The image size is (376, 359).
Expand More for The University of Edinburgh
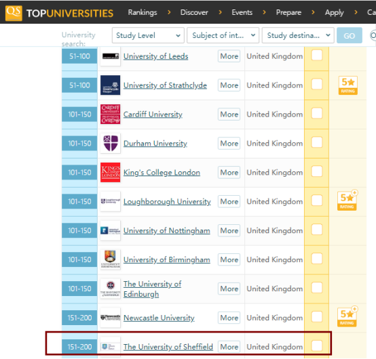pyautogui.click(x=229, y=289)
